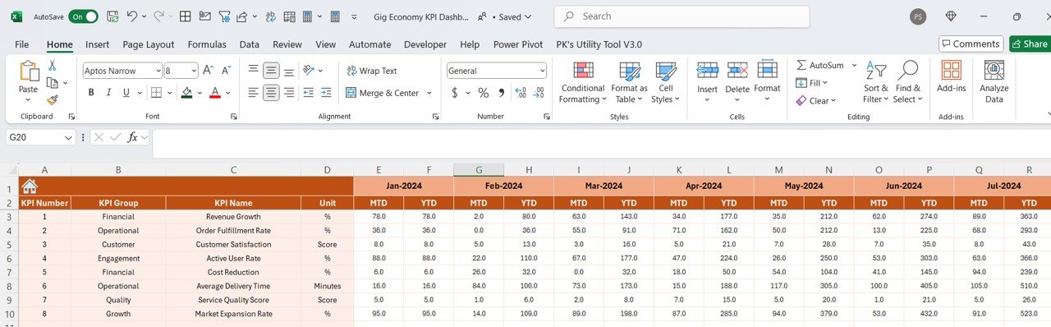
Task: Click the Insert Function fx icon
Action: coord(132,137)
